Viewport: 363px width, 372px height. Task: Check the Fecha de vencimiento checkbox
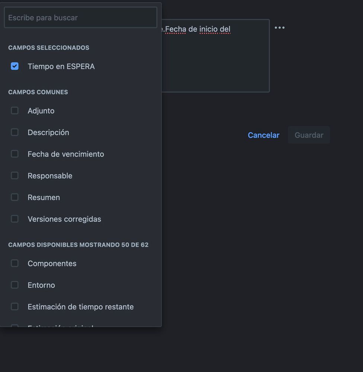[x=15, y=153]
